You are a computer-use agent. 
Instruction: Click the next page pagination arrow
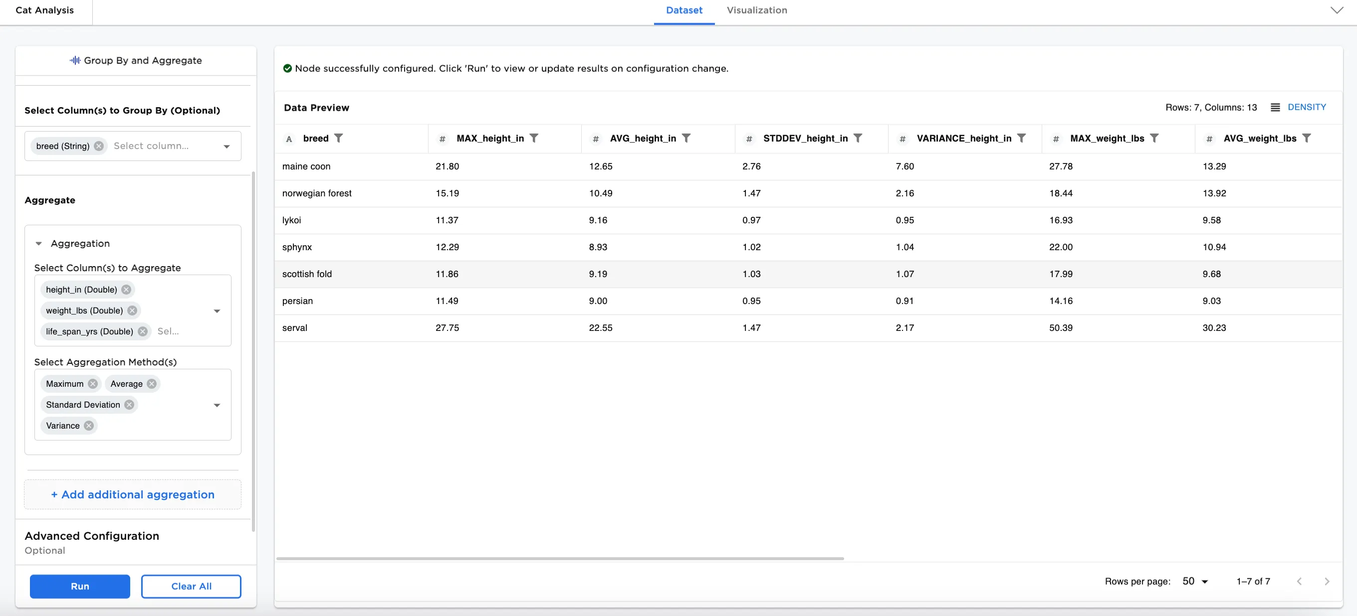[1327, 581]
